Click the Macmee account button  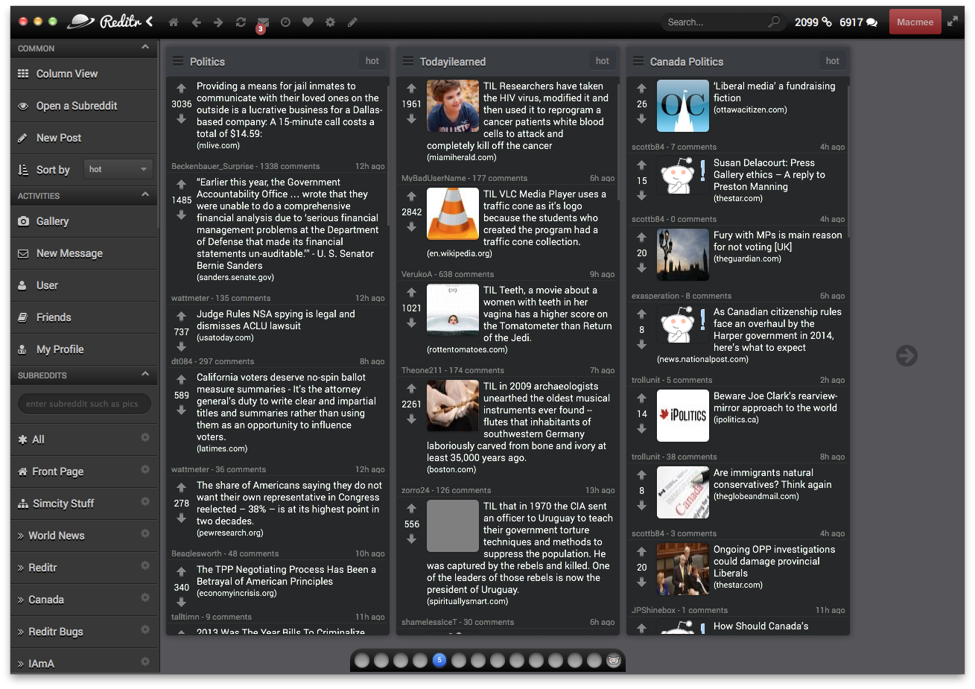915,22
